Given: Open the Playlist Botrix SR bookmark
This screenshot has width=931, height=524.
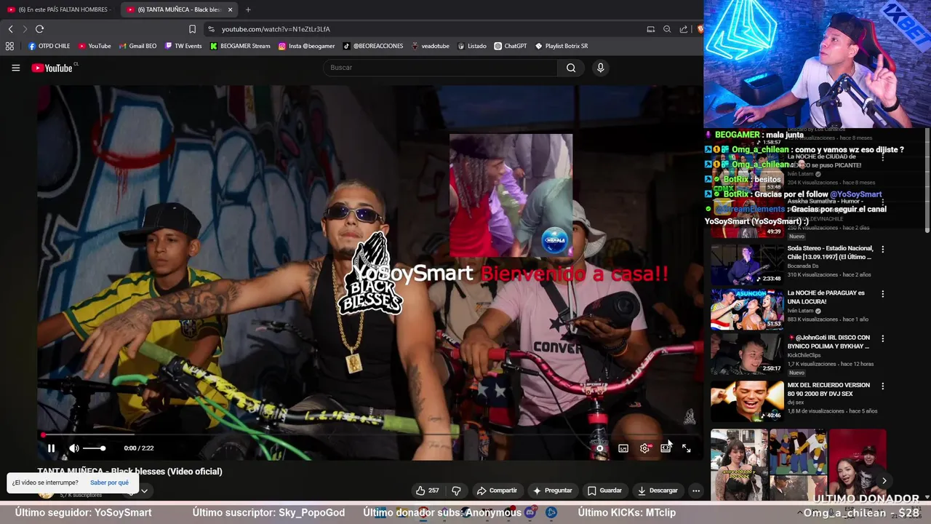Looking at the screenshot, I should point(562,46).
